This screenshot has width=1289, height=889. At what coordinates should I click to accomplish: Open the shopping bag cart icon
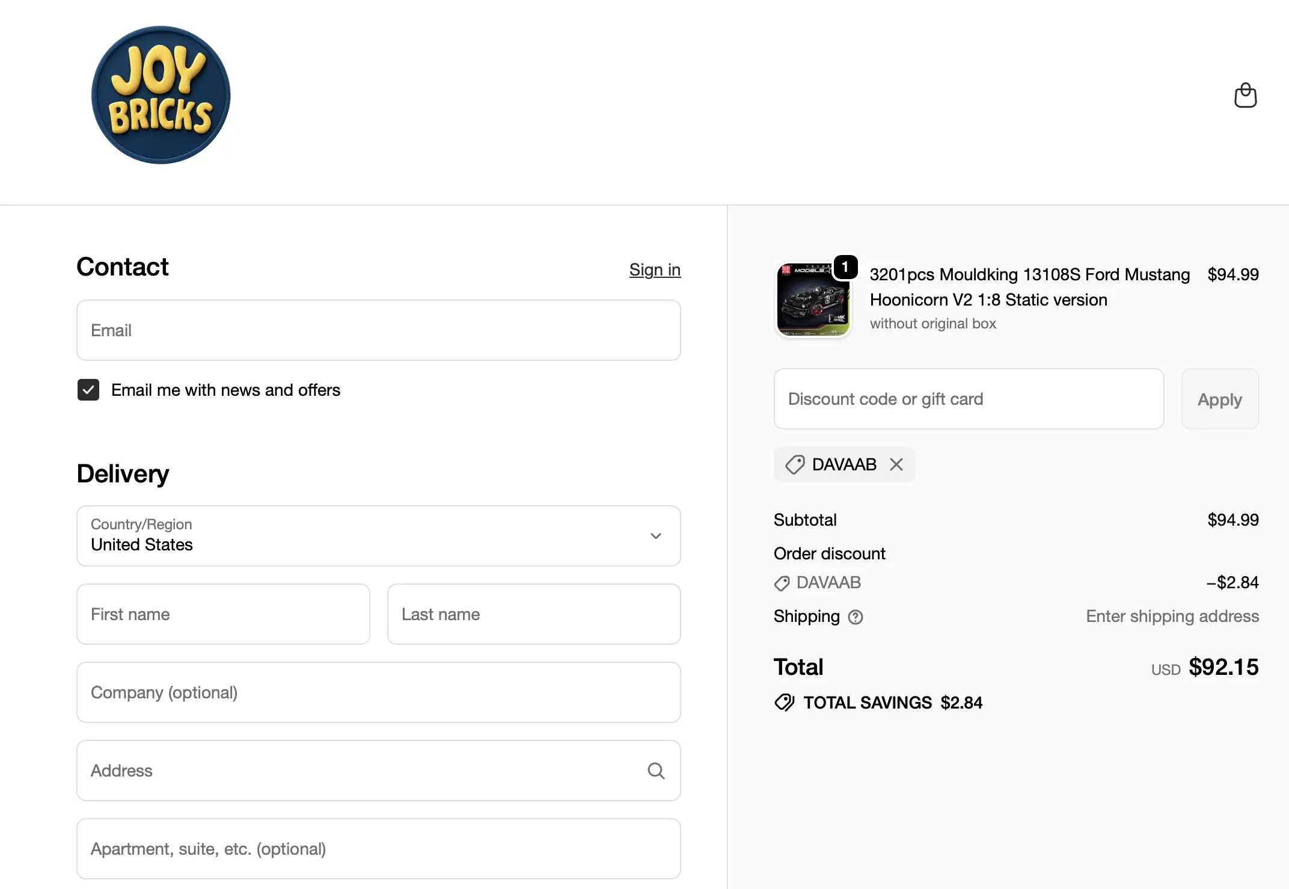[1245, 96]
